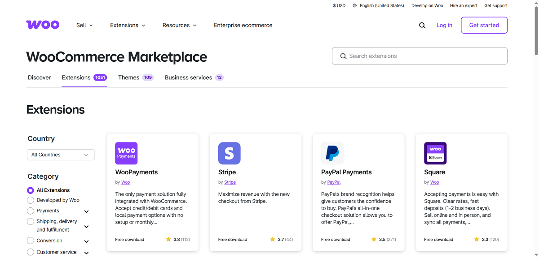Click magnifier icon inside Search extensions box
Image resolution: width=539 pixels, height=258 pixels.
(343, 56)
